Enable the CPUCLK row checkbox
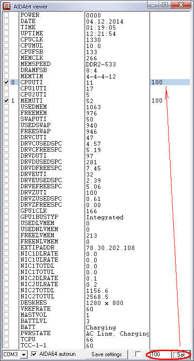Viewport: 194px width, 361px height. 7,40
